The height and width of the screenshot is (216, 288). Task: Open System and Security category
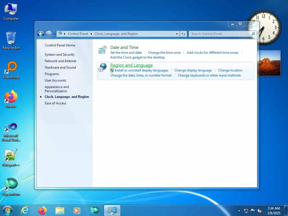tap(60, 55)
